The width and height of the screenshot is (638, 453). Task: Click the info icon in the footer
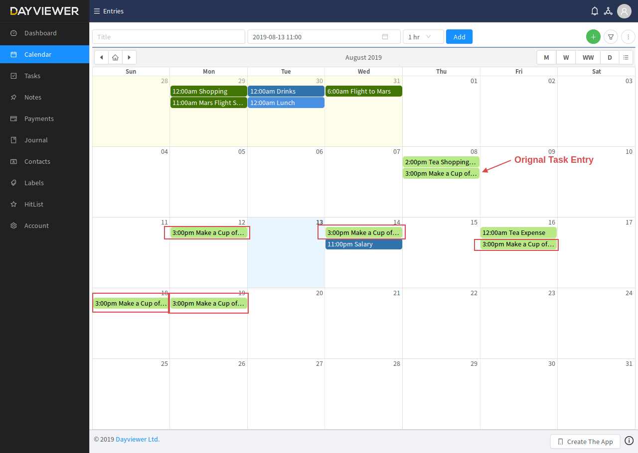629,441
